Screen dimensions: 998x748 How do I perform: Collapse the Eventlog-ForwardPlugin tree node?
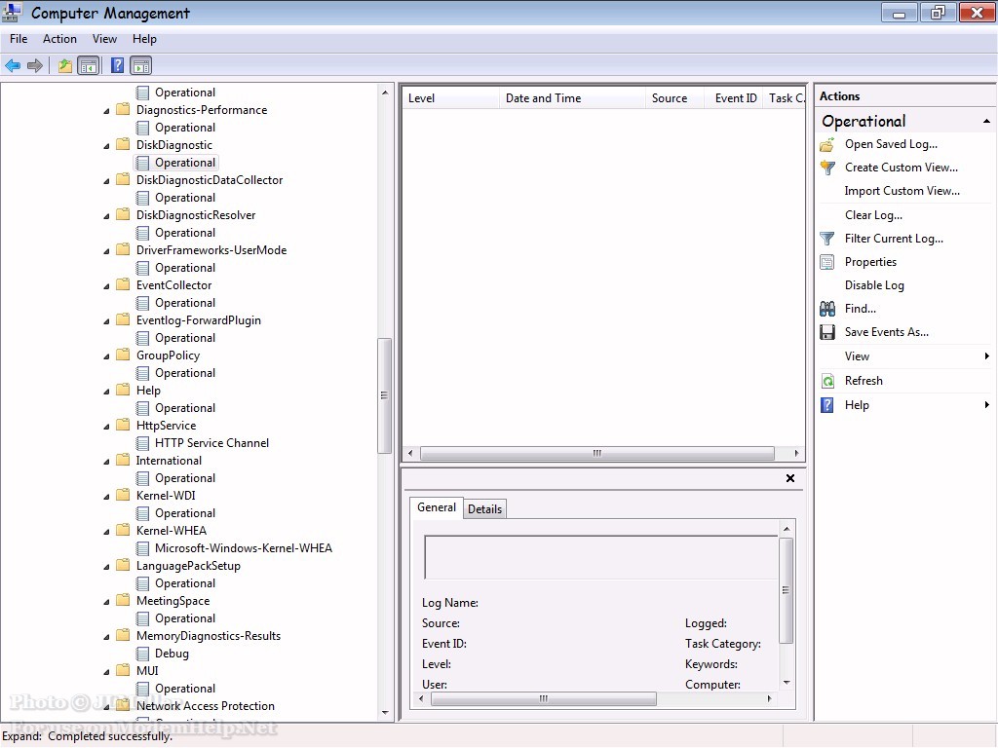coord(106,321)
